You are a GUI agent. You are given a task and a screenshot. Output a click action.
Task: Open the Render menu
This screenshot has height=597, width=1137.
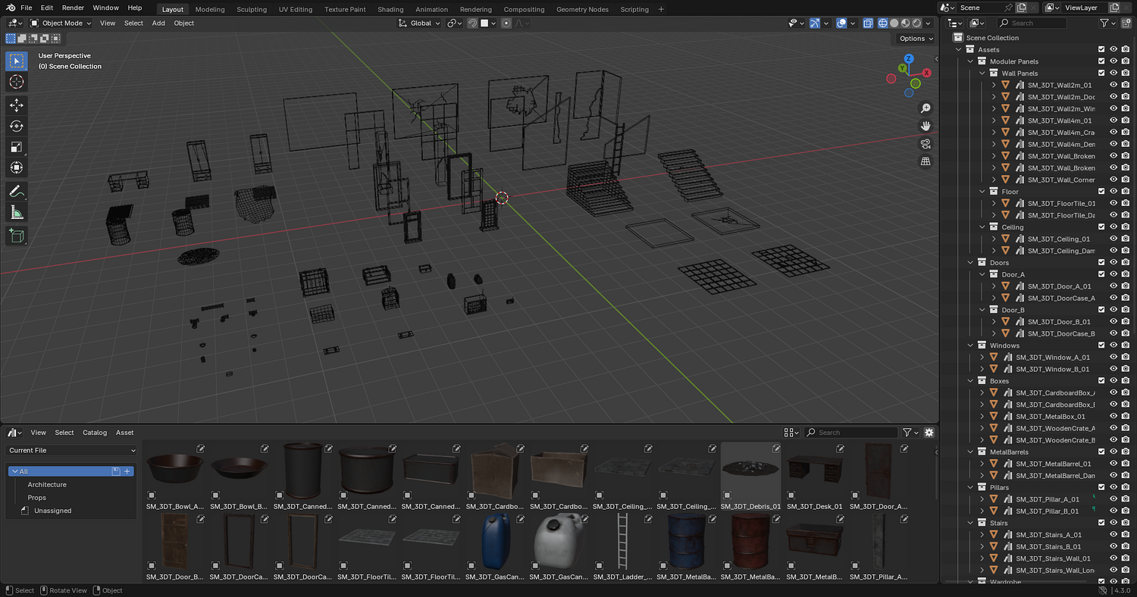(x=73, y=8)
